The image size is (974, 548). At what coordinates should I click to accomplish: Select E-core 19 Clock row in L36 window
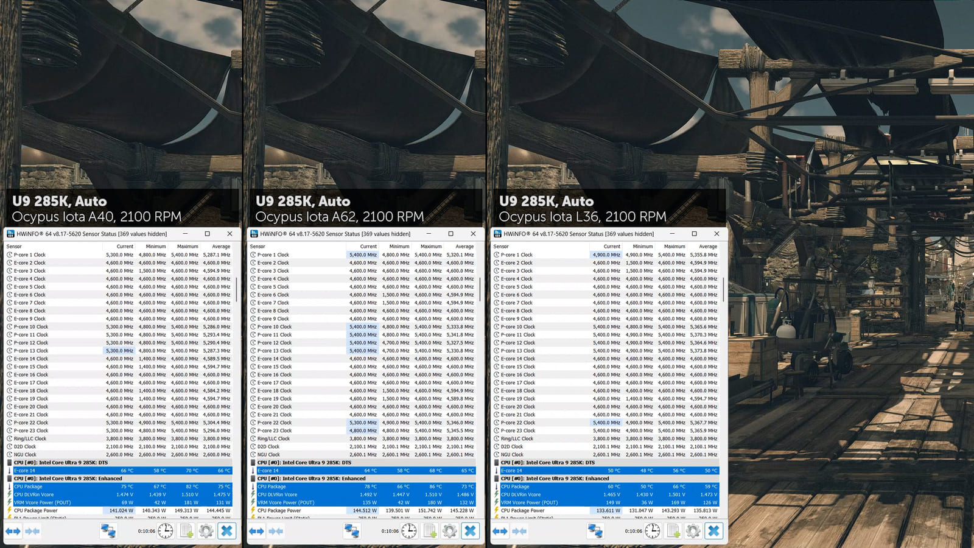tap(606, 399)
